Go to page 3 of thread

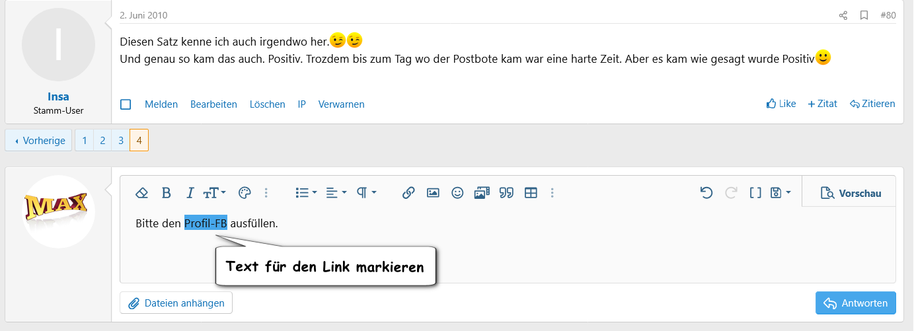[x=120, y=141]
